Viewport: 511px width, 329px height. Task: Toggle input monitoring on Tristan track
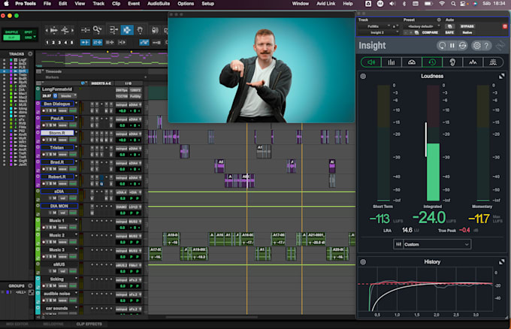47,155
